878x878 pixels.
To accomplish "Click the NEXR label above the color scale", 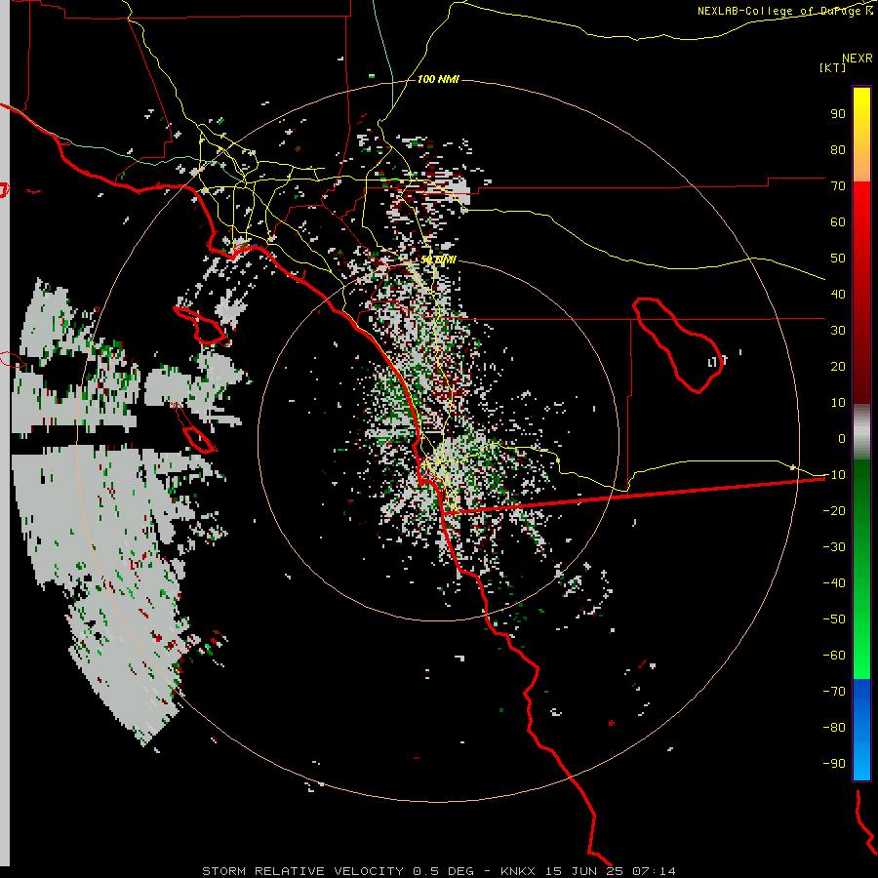I will coord(858,59).
